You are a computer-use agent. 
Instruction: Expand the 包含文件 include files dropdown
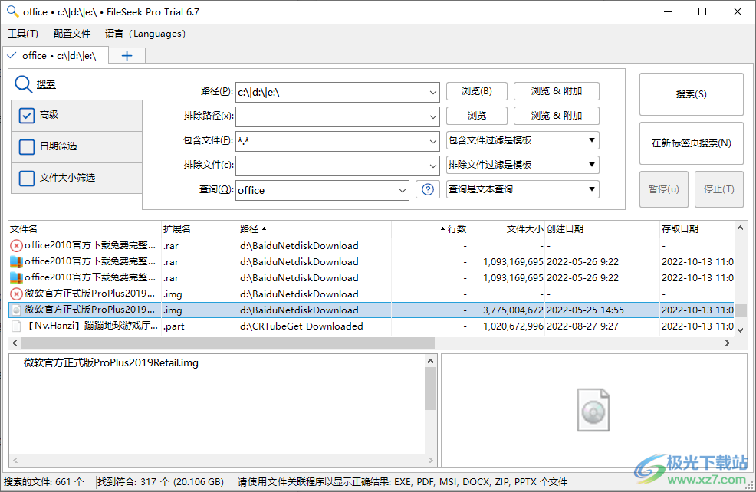[433, 141]
